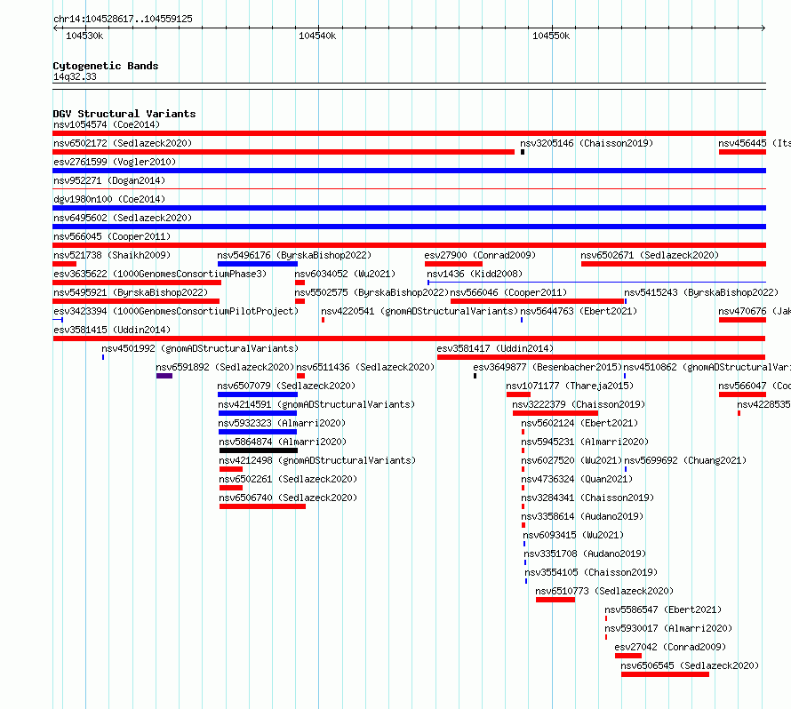This screenshot has width=791, height=709.
Task: Click nsv6495602 (Sedlazeck2020) label
Action: [x=123, y=218]
